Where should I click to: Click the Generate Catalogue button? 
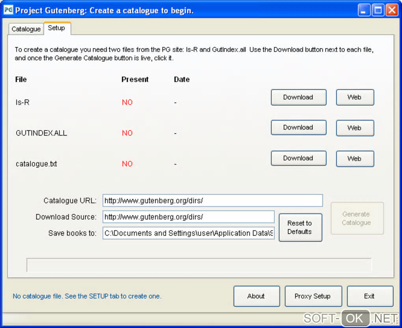pos(357,219)
